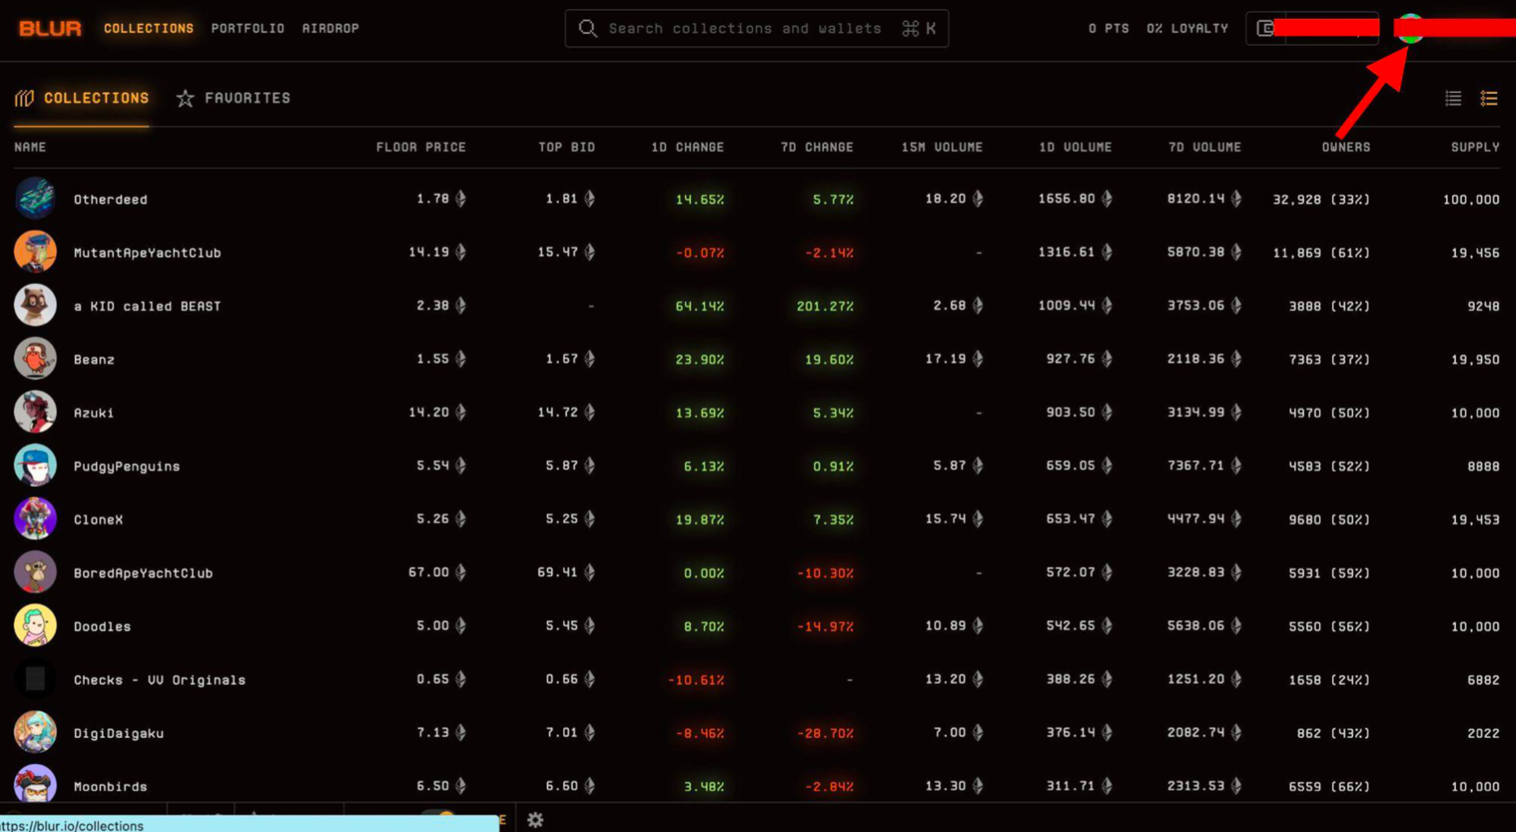Click the Doodles collection avatar
The image size is (1516, 832).
coord(35,626)
